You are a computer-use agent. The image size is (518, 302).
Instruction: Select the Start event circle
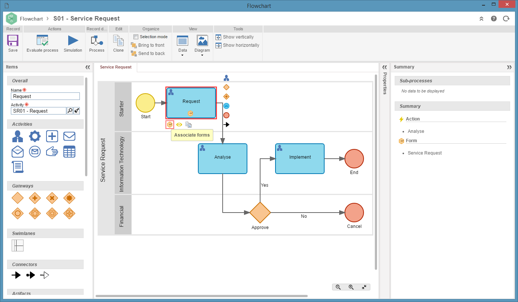145,103
